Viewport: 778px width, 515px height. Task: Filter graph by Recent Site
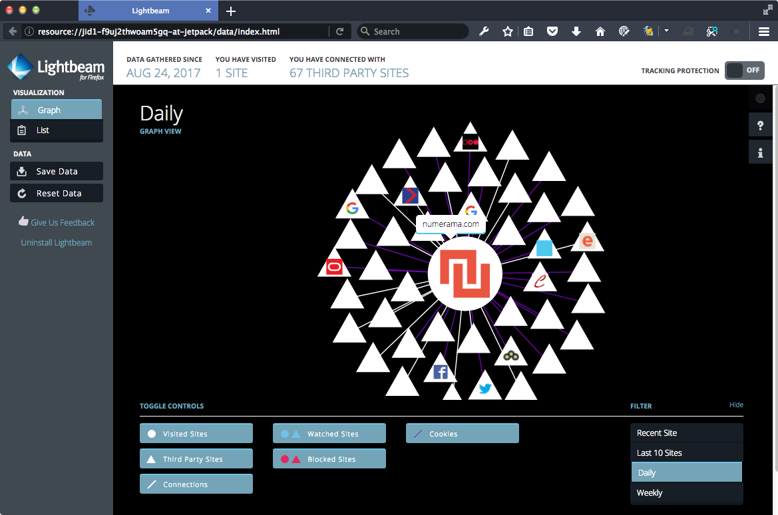pos(687,432)
